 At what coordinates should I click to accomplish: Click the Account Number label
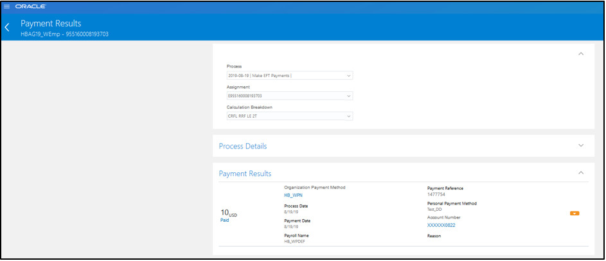pos(443,217)
